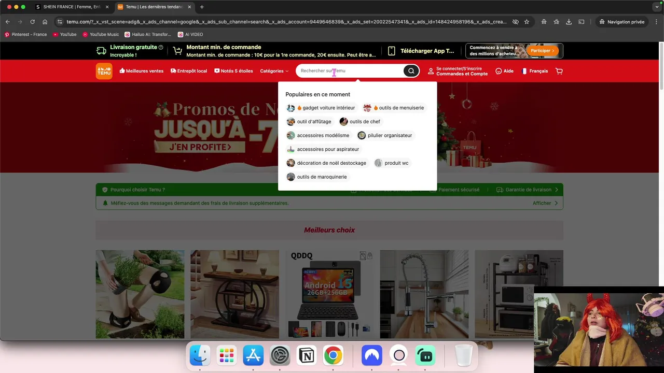The height and width of the screenshot is (373, 664).
Task: Go to browser home page
Action: (x=45, y=22)
